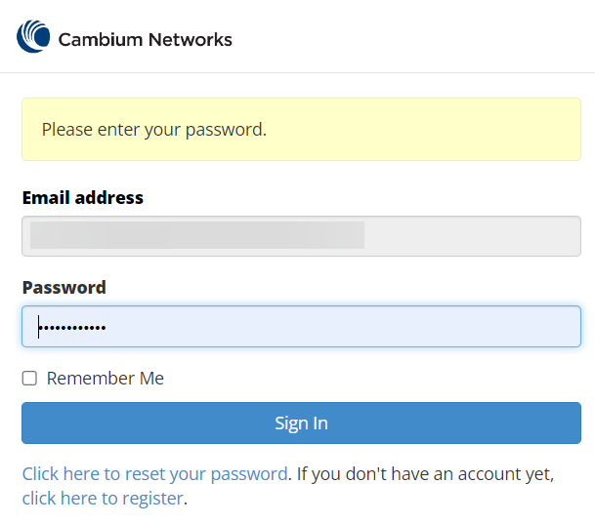Screen dimensions: 595x524
Task: Focus the Email address input field
Action: tap(301, 236)
